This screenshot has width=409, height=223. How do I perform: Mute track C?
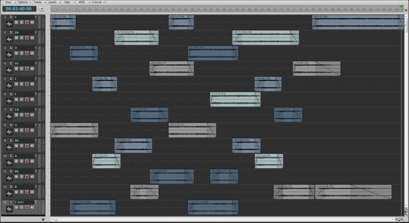tap(16, 22)
